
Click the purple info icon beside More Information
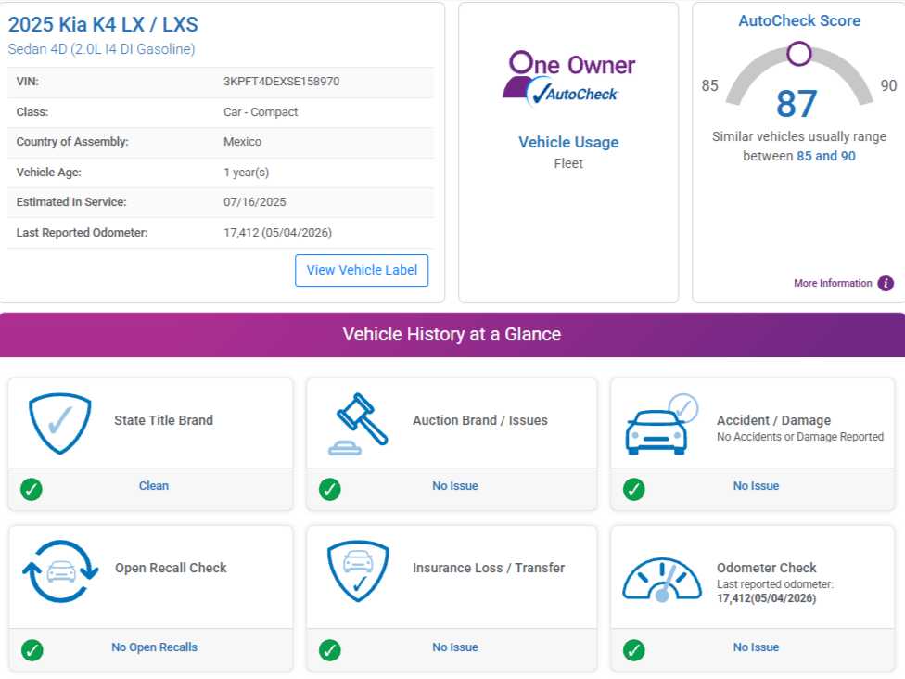pos(886,284)
